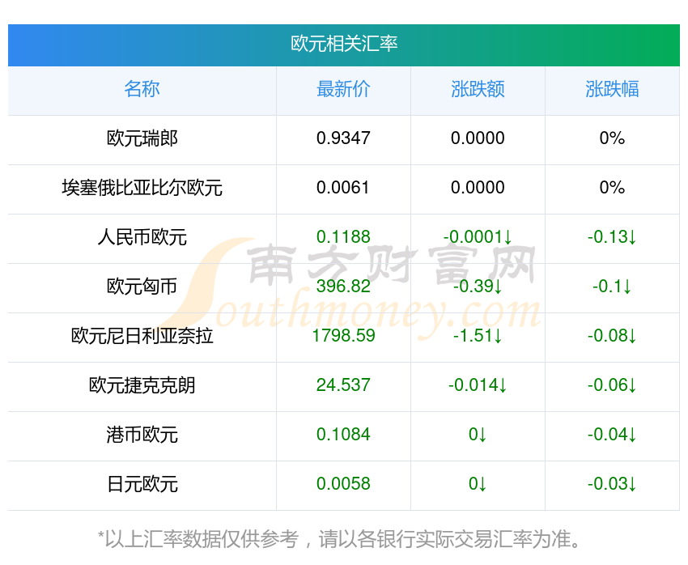Click the change percent -0.1↓
The height and width of the screenshot is (565, 688).
612,287
